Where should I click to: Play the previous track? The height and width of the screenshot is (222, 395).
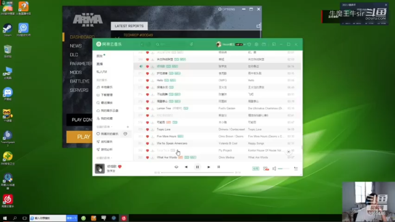coord(186,167)
